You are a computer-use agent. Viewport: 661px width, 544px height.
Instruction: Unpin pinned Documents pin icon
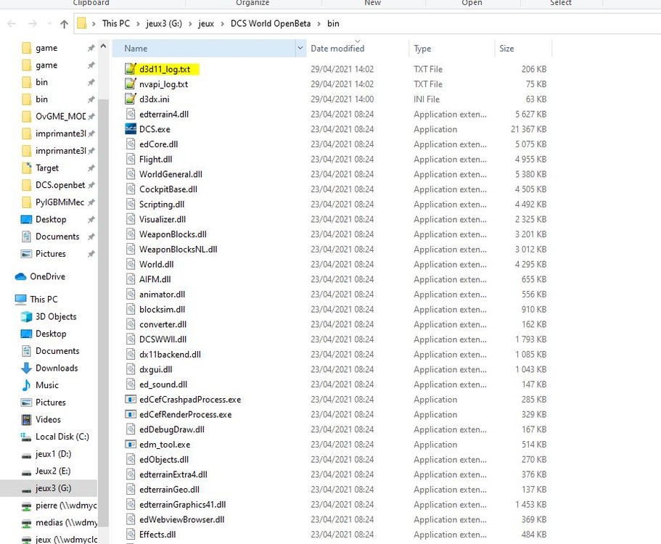pyautogui.click(x=91, y=236)
